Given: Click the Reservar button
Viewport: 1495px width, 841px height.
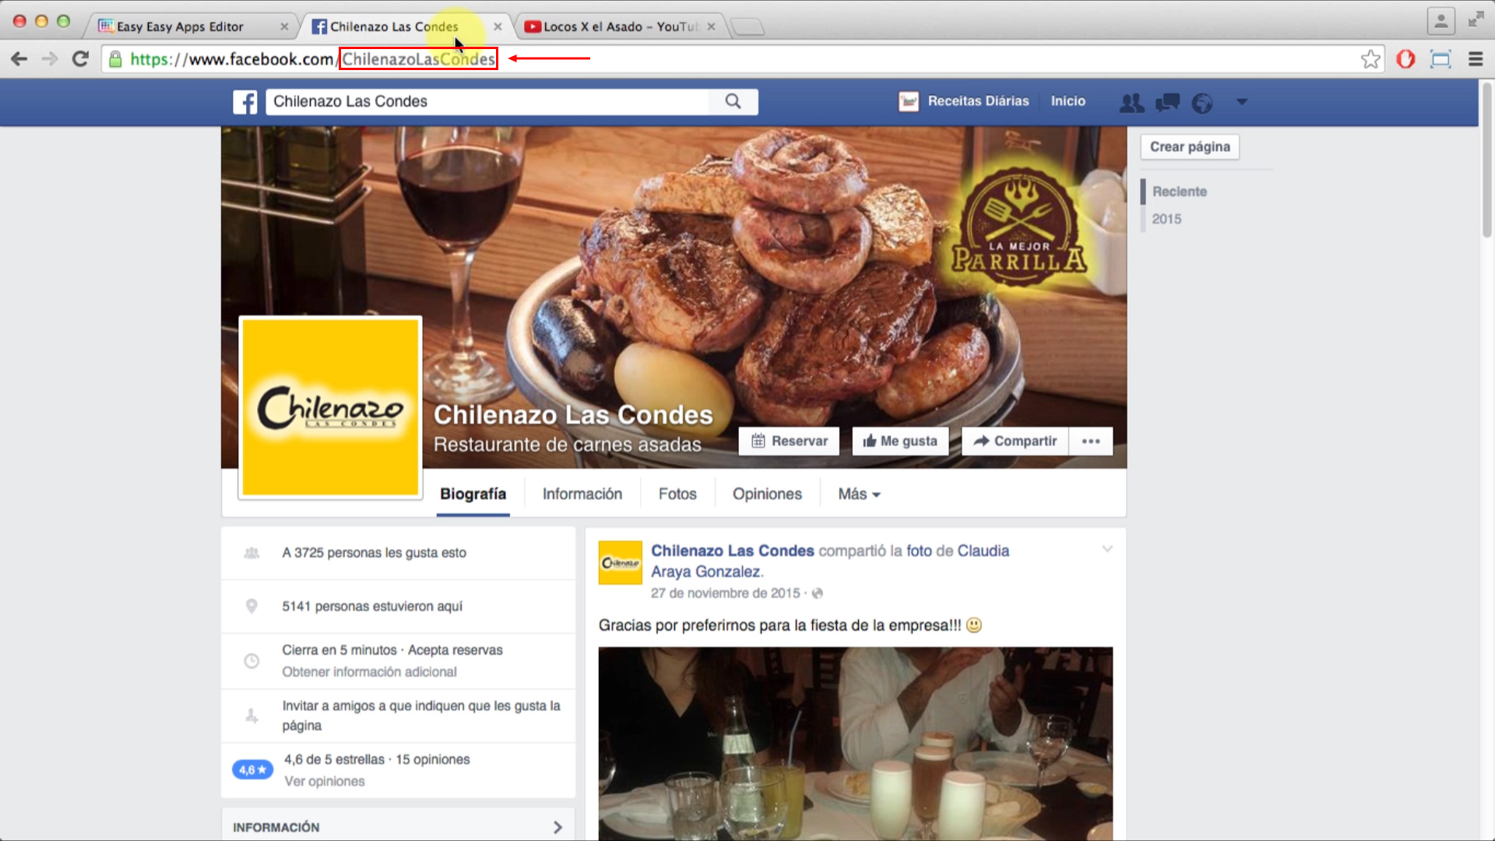Looking at the screenshot, I should pyautogui.click(x=789, y=441).
